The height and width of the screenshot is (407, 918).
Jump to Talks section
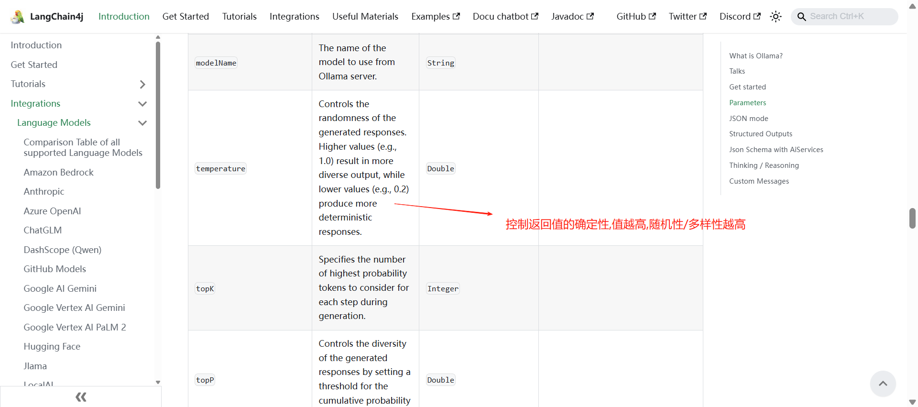[x=737, y=71]
